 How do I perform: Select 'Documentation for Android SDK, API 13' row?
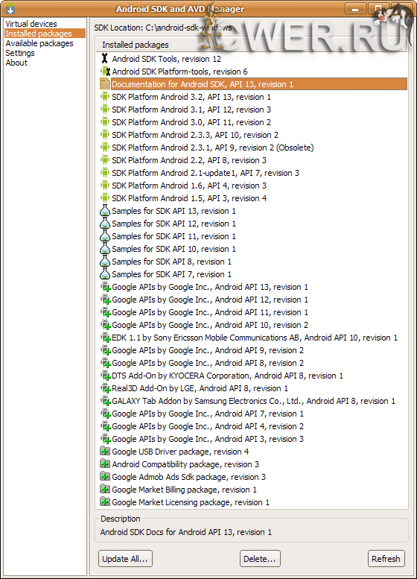click(x=259, y=83)
